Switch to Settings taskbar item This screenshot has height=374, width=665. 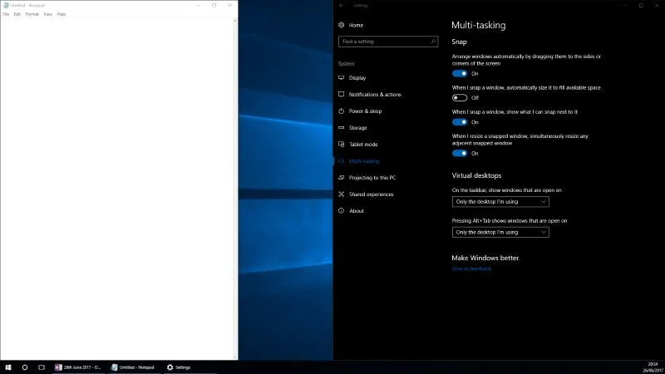tap(190, 367)
